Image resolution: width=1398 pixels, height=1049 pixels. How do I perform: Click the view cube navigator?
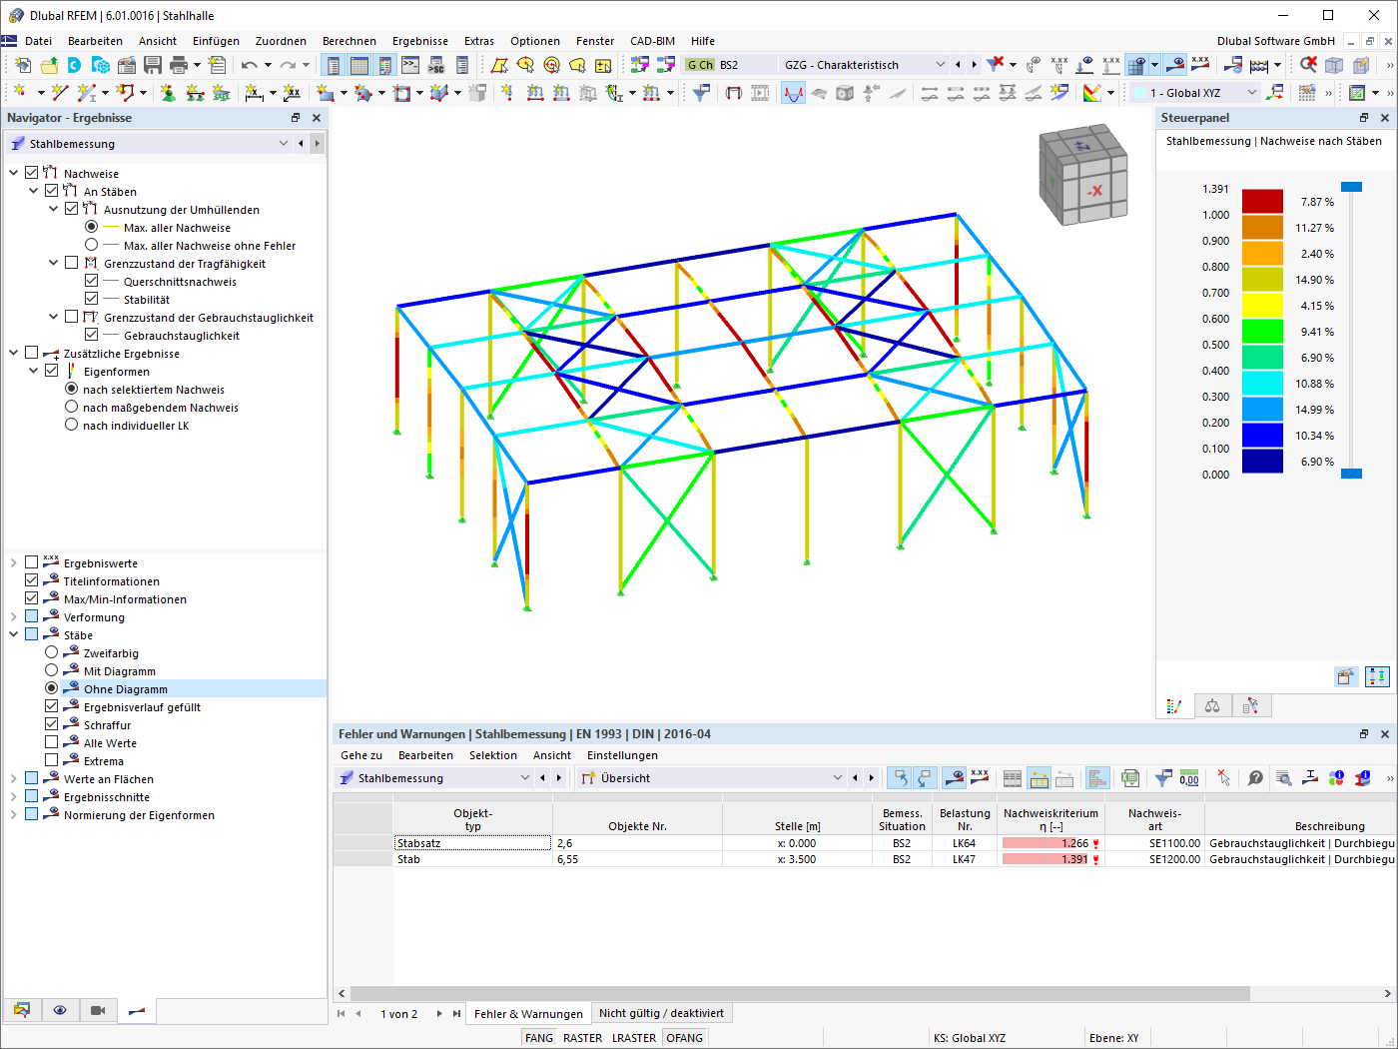pyautogui.click(x=1082, y=175)
